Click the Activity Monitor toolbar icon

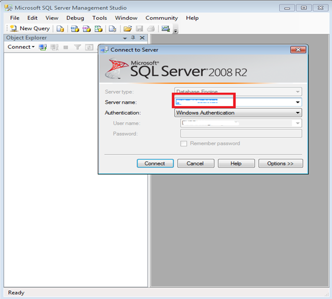point(166,29)
